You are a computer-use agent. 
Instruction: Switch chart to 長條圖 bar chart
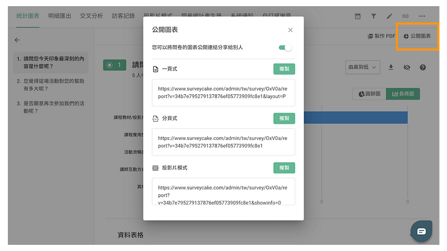[403, 94]
